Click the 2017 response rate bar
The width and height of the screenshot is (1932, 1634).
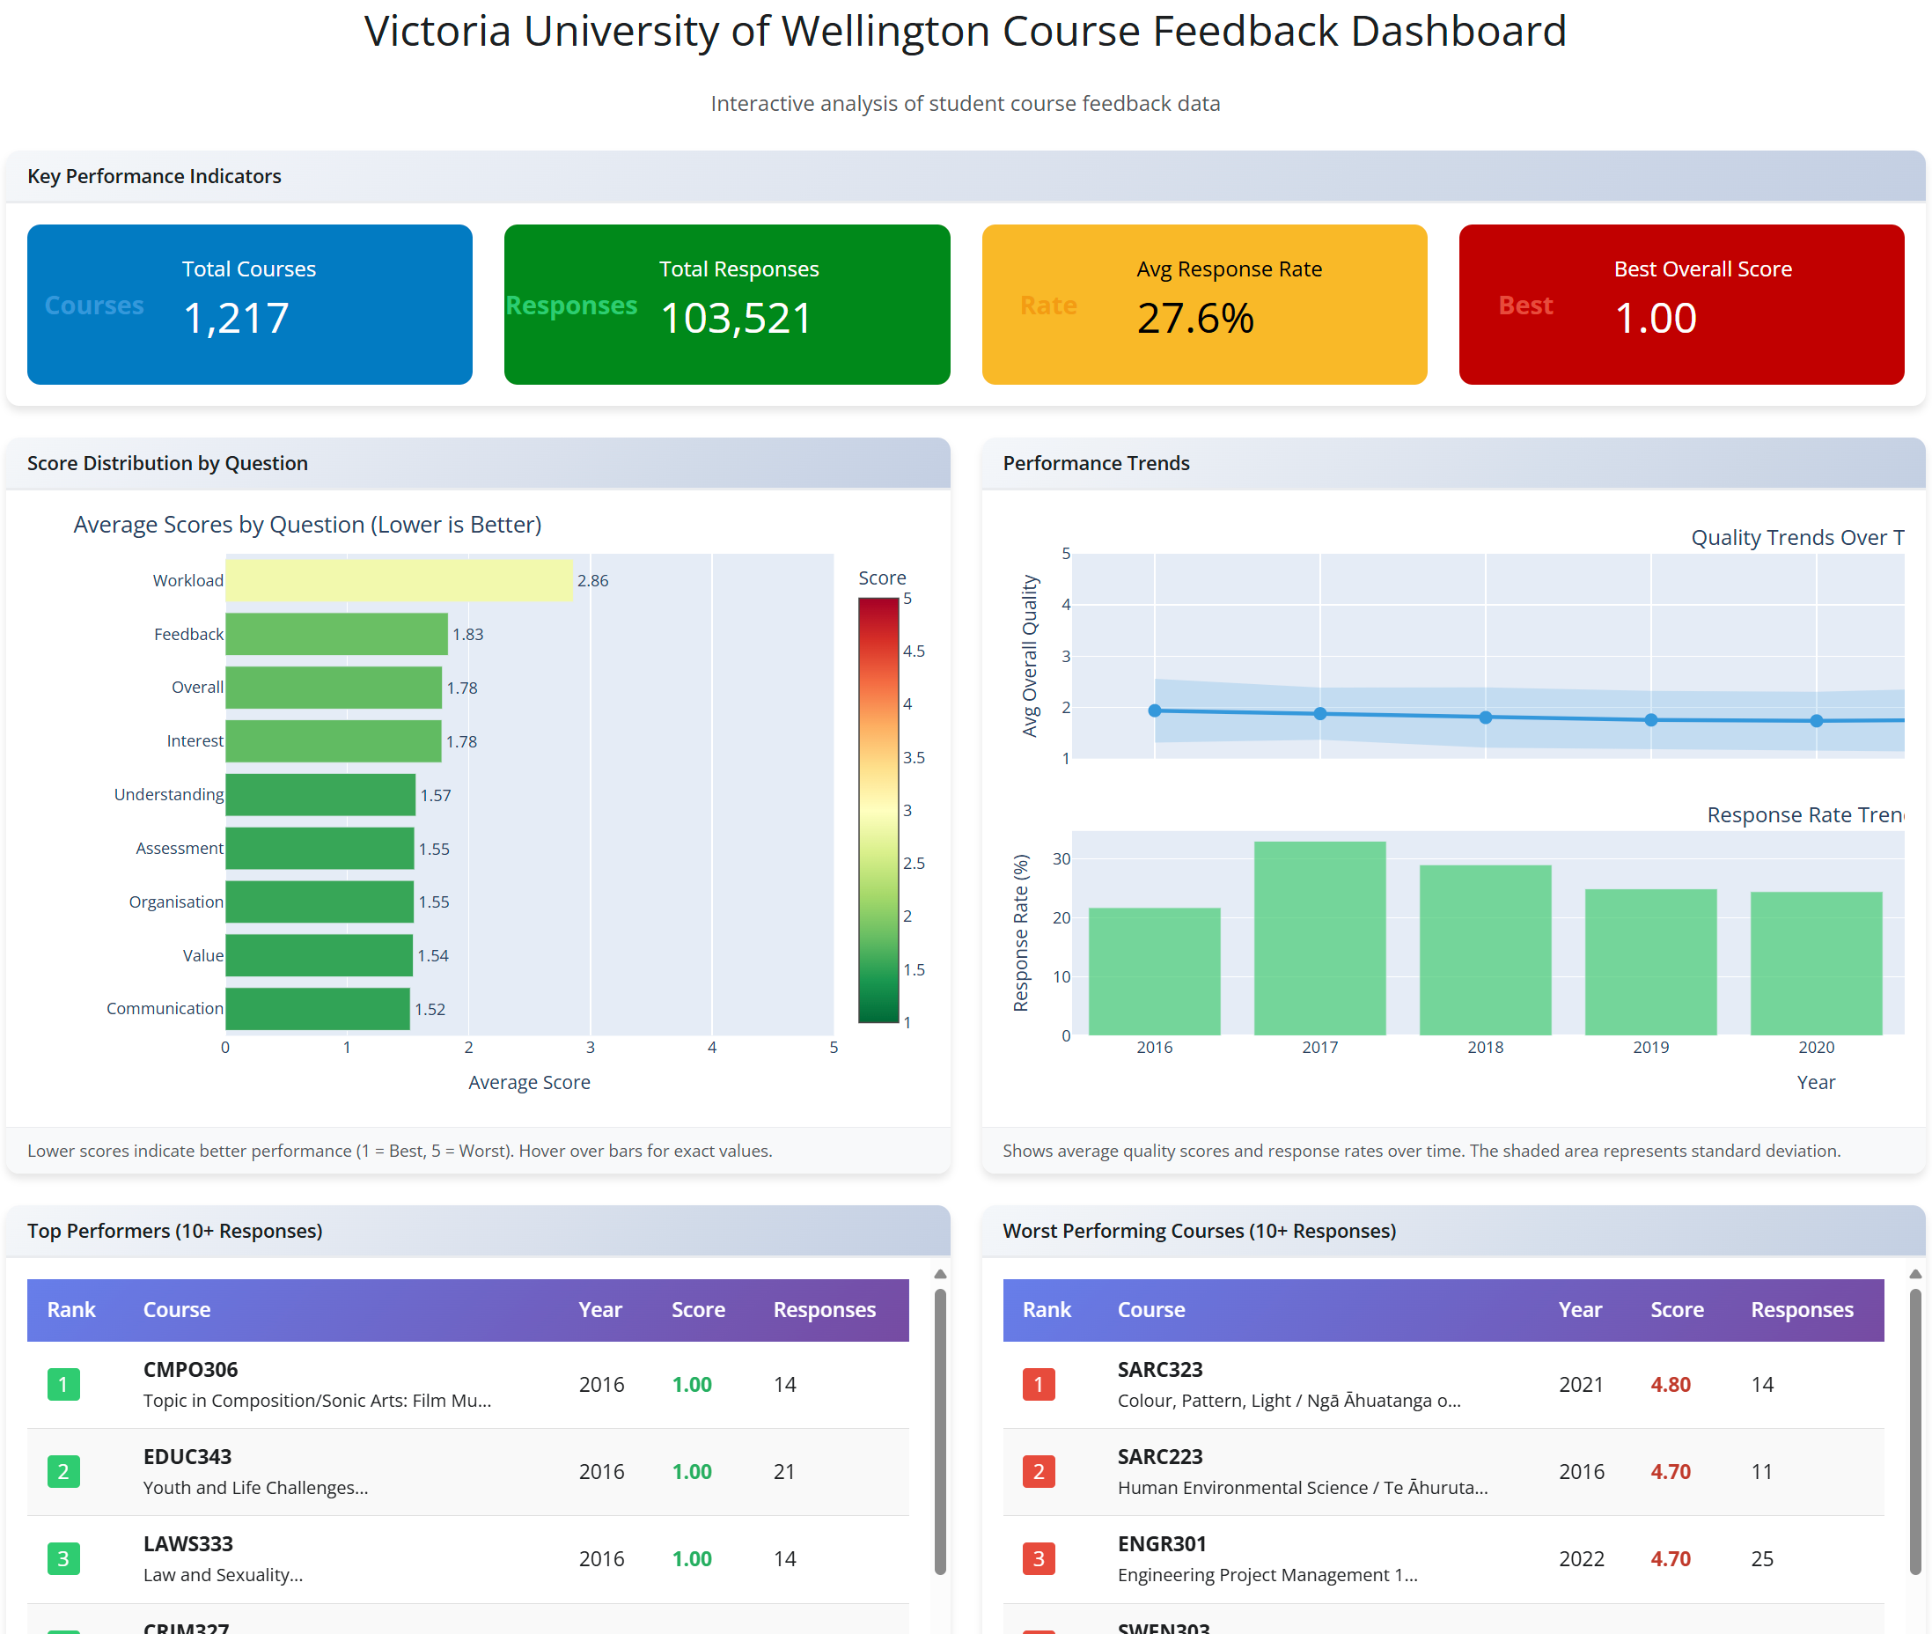point(1319,938)
